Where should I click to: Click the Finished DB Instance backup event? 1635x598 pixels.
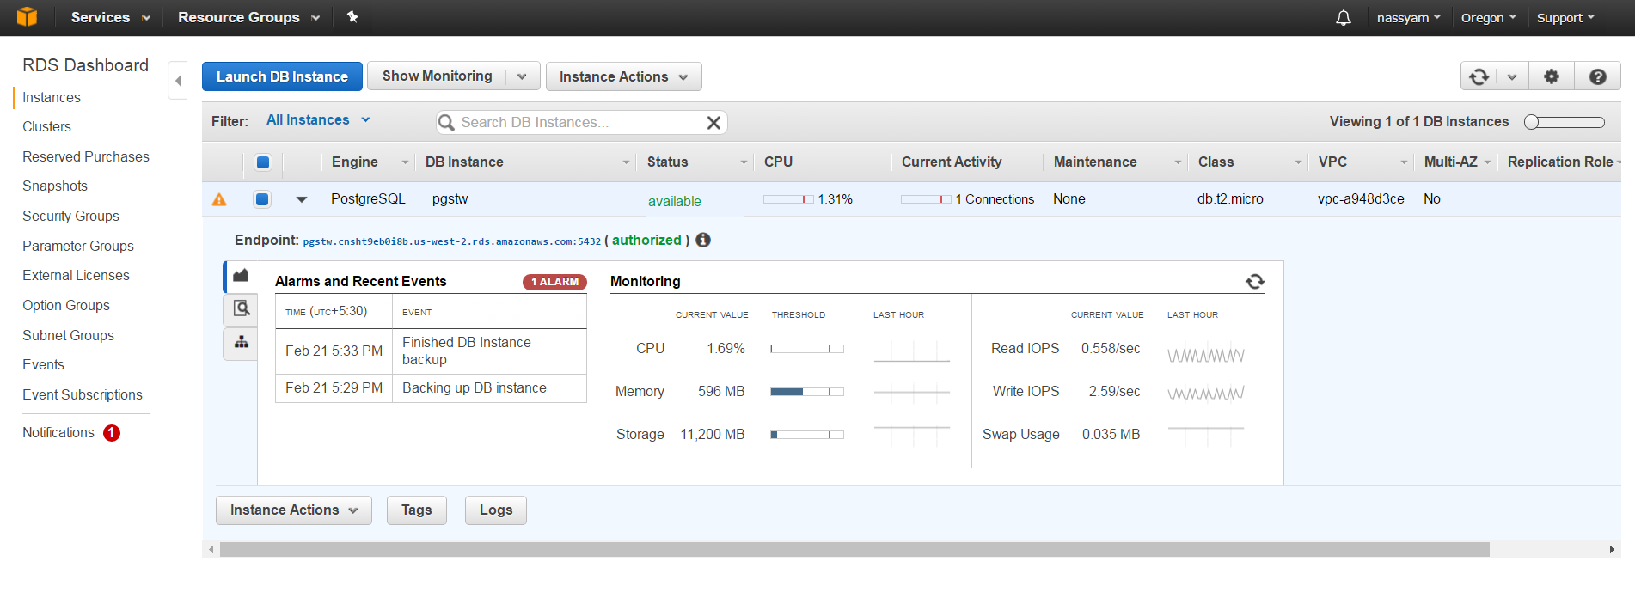point(467,351)
